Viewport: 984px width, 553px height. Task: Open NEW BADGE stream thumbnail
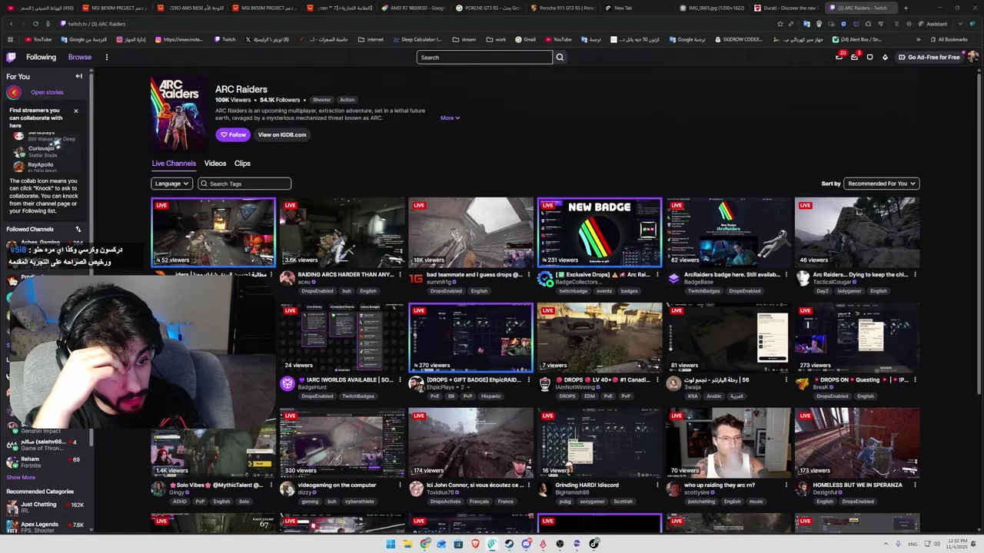tap(600, 232)
